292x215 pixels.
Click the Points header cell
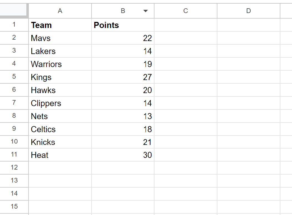click(x=123, y=25)
